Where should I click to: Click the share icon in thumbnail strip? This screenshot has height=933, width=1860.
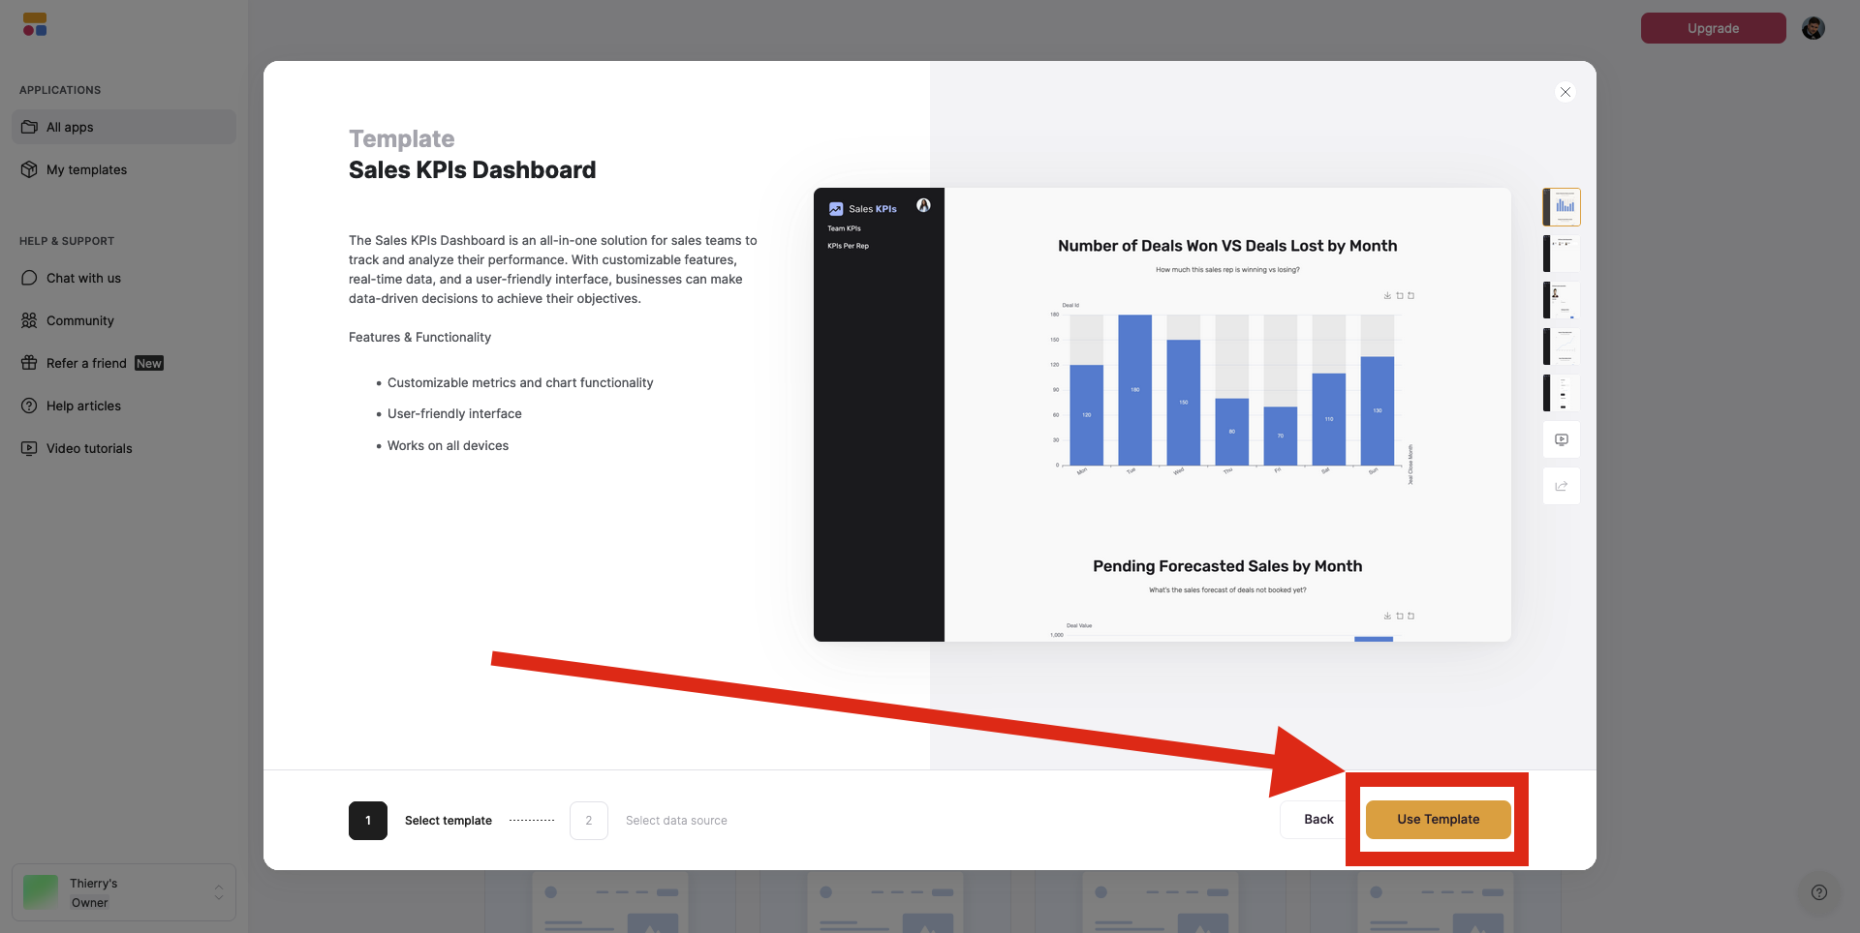(x=1562, y=486)
